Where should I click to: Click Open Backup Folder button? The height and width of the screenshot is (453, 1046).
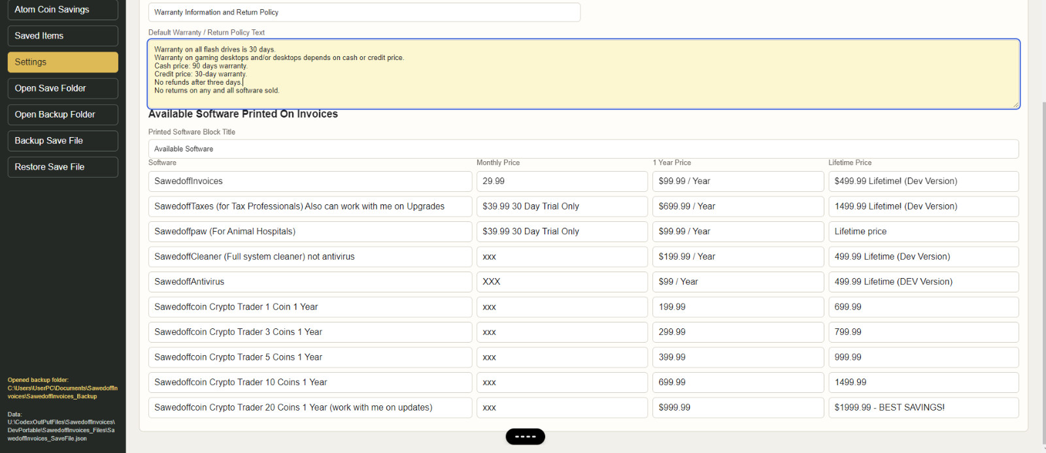(63, 114)
